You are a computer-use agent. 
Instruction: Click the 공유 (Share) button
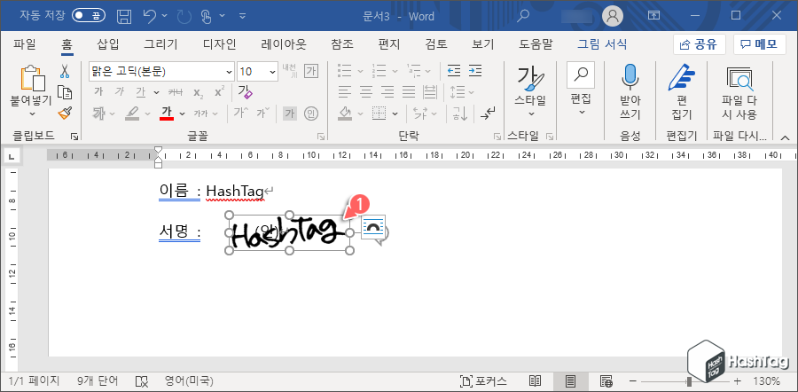(x=700, y=44)
